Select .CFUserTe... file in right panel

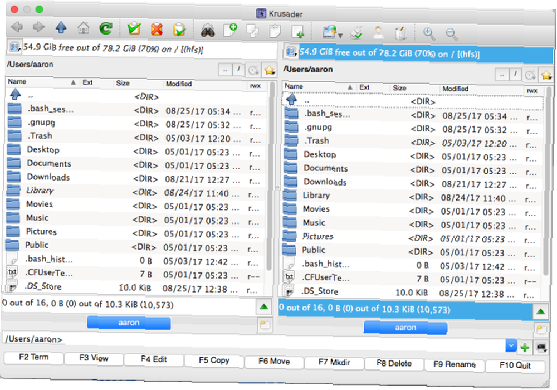click(x=411, y=278)
